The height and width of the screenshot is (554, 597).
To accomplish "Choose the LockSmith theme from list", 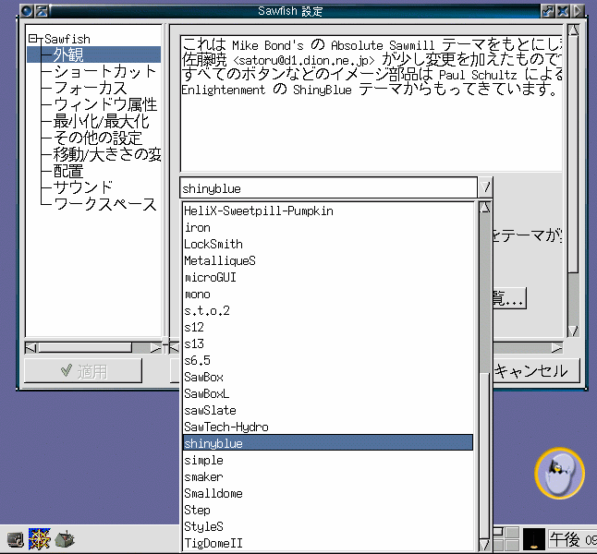I will coord(328,245).
